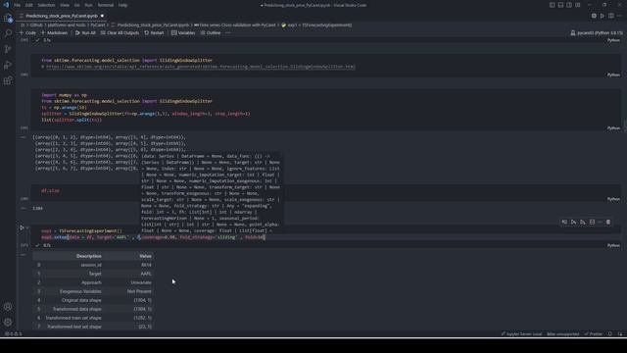
Task: Open the Terminal menu
Action: coord(106,5)
